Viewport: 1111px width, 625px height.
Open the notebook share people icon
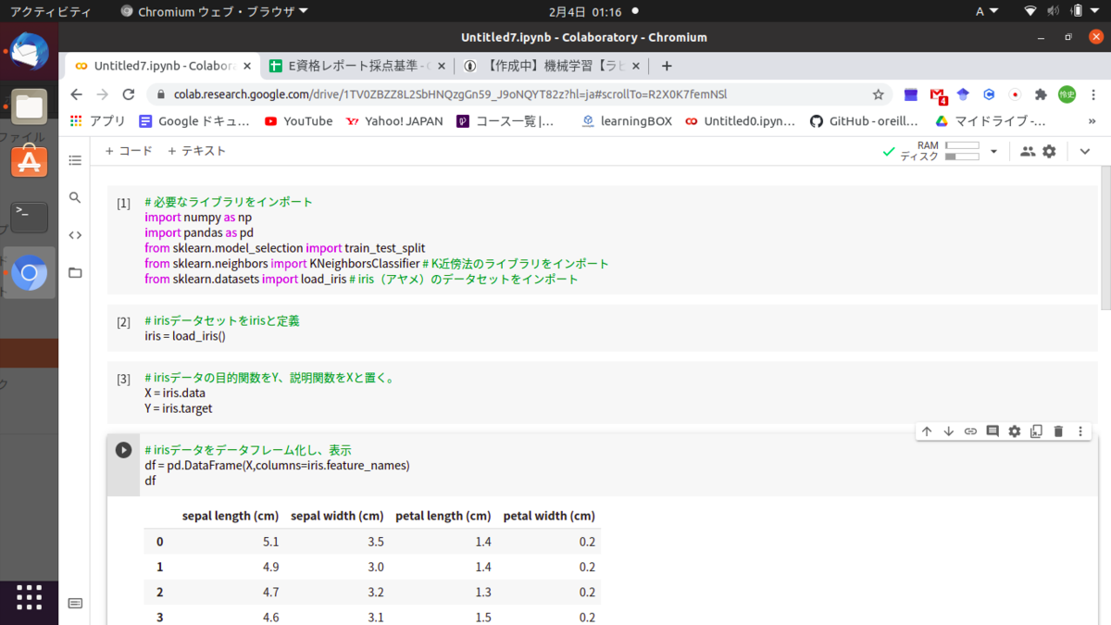pos(1028,152)
